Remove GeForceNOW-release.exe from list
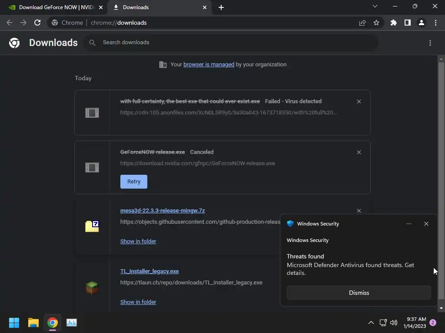Screen dimensions: 445x333 pyautogui.click(x=359, y=152)
